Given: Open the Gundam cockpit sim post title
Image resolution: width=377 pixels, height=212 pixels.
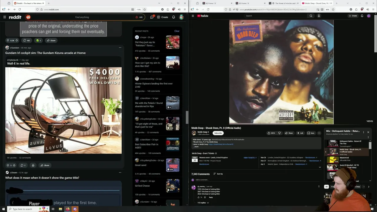Looking at the screenshot, I should [x=45, y=53].
